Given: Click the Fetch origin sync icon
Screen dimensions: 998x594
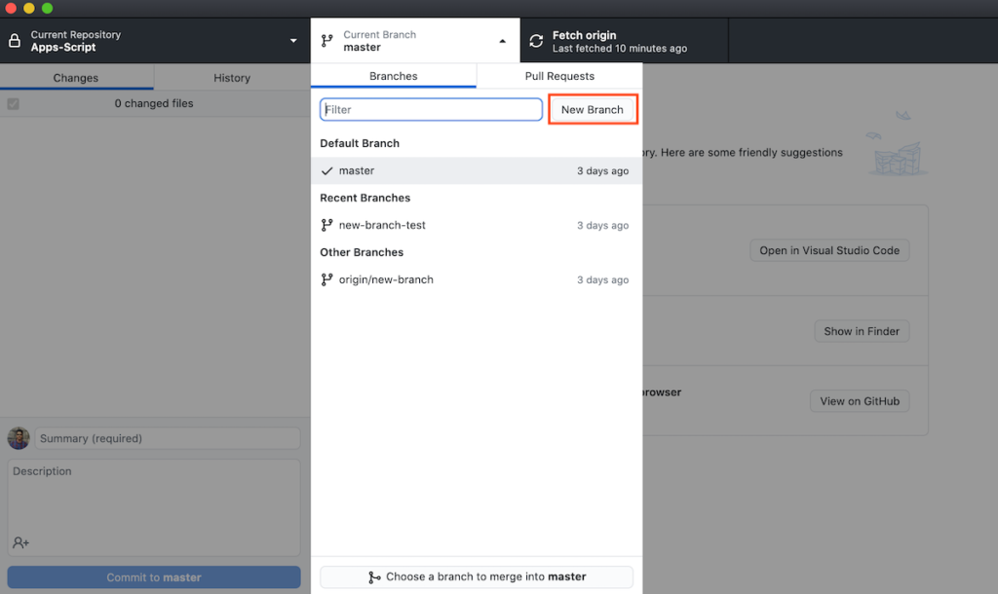Looking at the screenshot, I should 536,41.
